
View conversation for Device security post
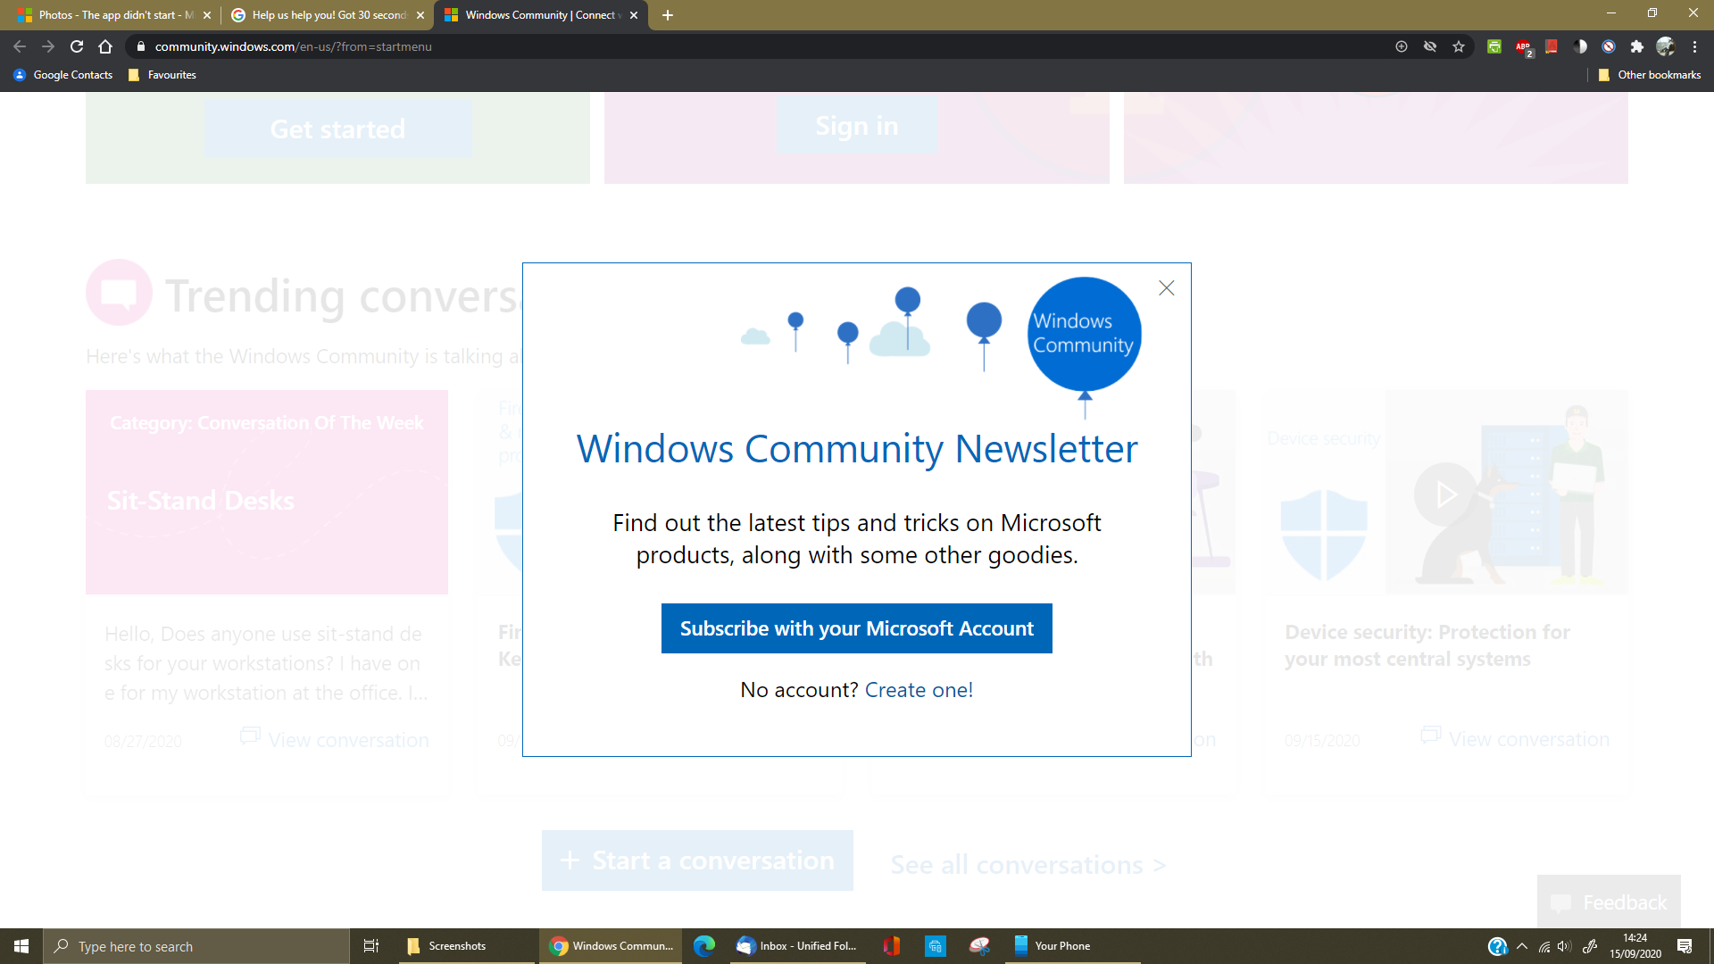[x=1516, y=738]
